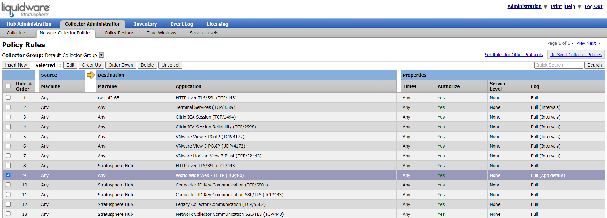Uncheck the selected rule 9 checkbox

8,175
